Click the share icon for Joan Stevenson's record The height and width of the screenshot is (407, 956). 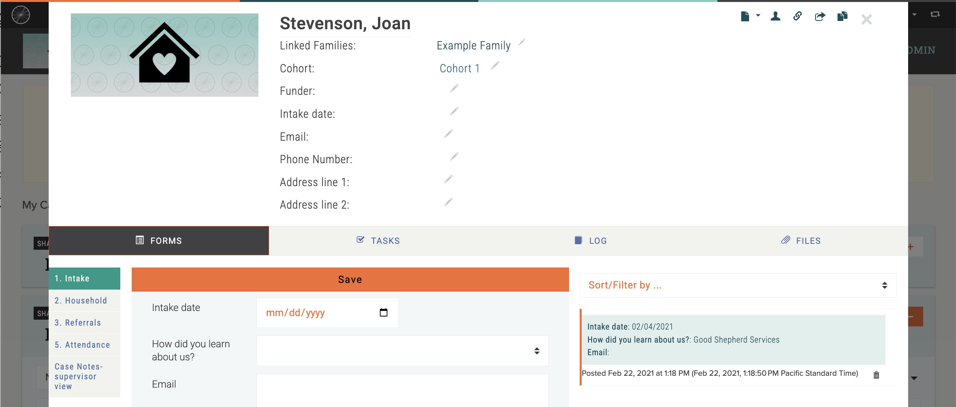819,17
